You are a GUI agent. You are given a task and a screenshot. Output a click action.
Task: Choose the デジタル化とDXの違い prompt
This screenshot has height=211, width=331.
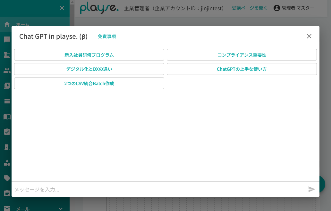coord(89,69)
